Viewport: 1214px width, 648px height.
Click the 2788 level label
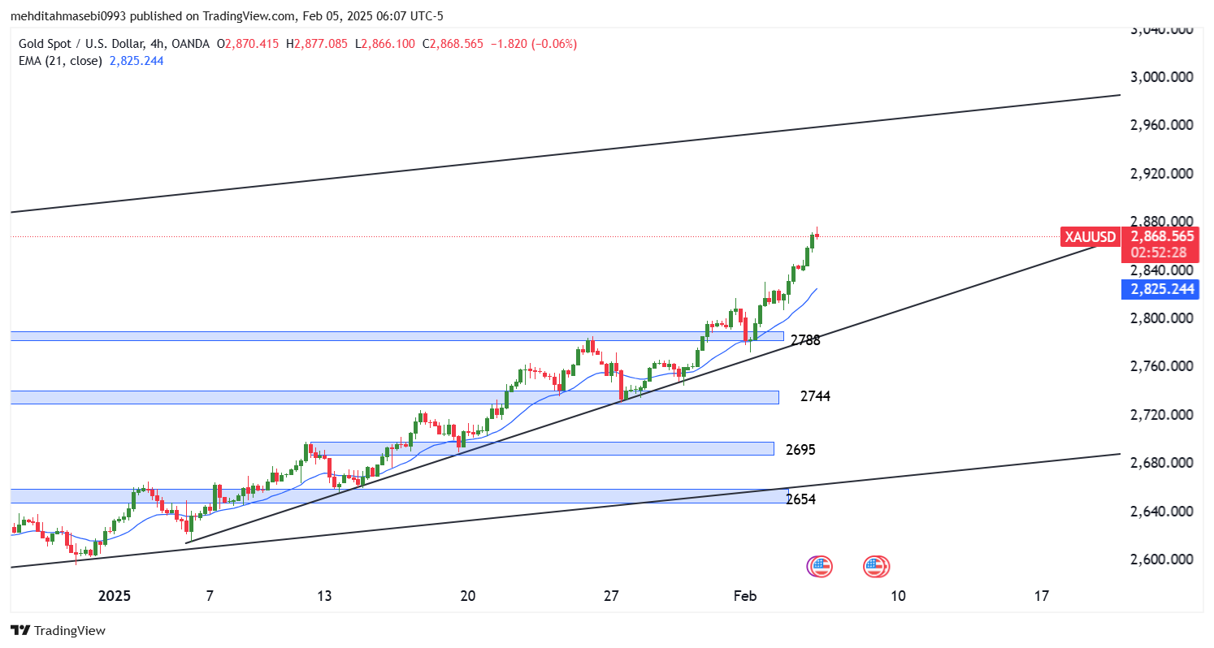(x=805, y=340)
